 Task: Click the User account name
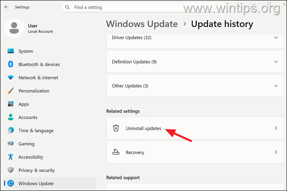click(x=32, y=26)
